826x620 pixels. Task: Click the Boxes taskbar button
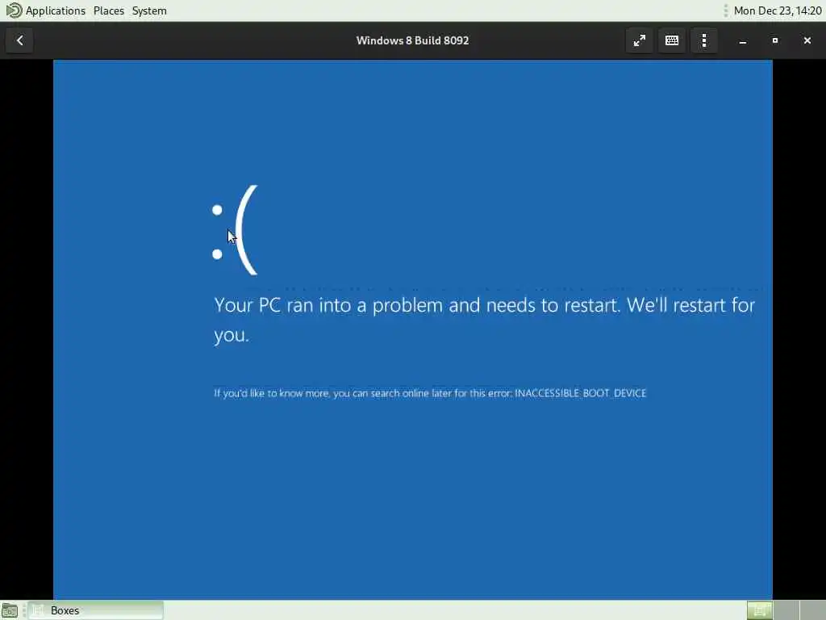95,610
